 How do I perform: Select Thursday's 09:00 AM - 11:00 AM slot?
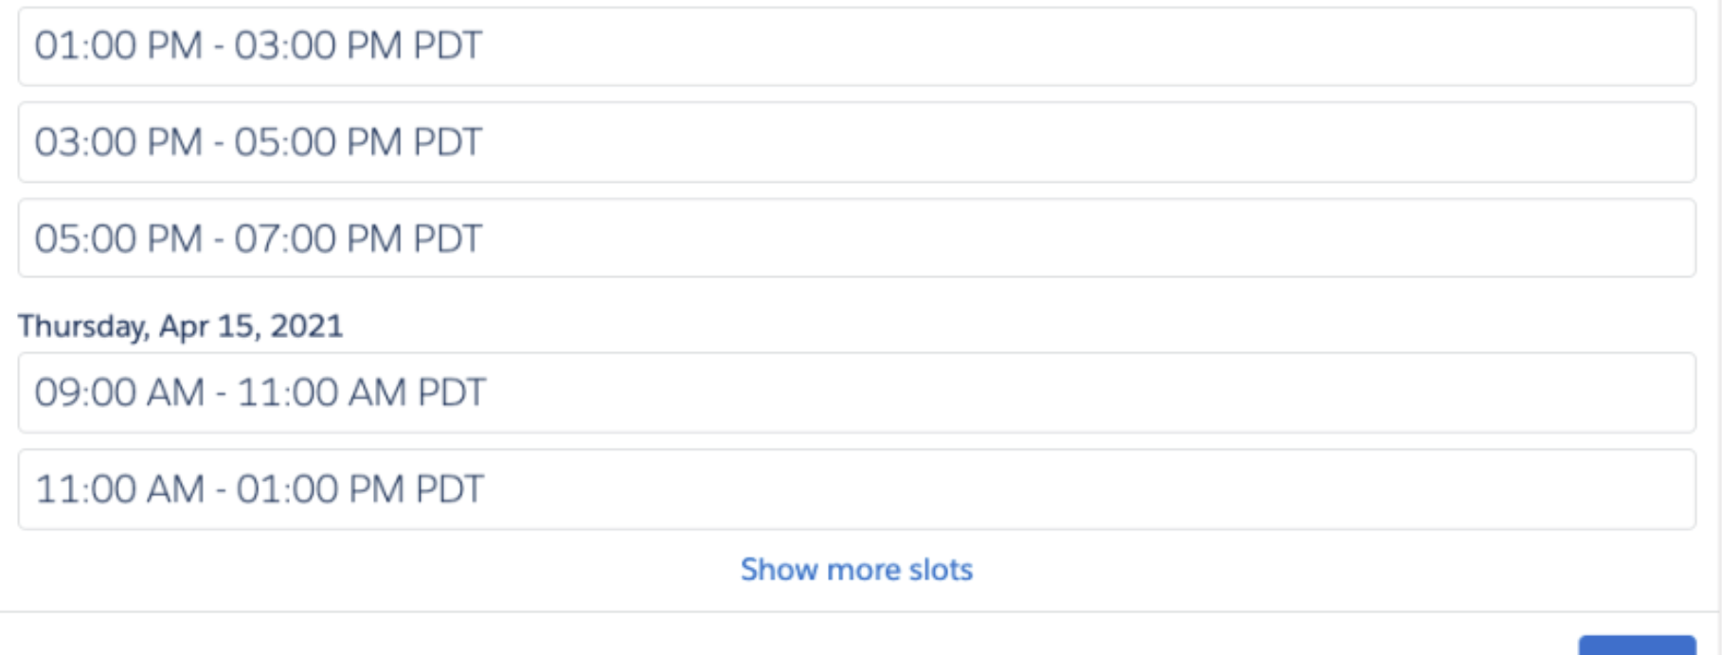[x=856, y=393]
